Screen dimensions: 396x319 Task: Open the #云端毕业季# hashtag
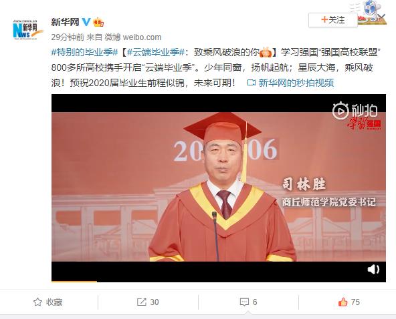pos(155,53)
